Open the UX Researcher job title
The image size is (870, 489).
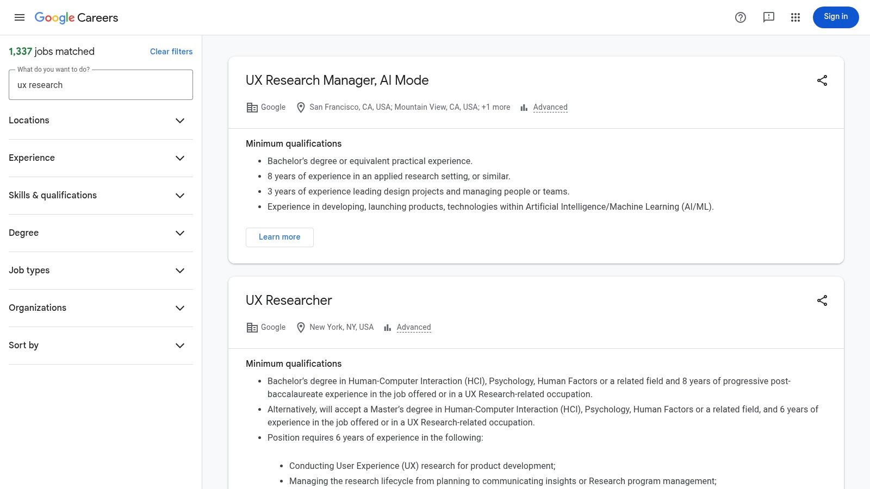pyautogui.click(x=289, y=300)
